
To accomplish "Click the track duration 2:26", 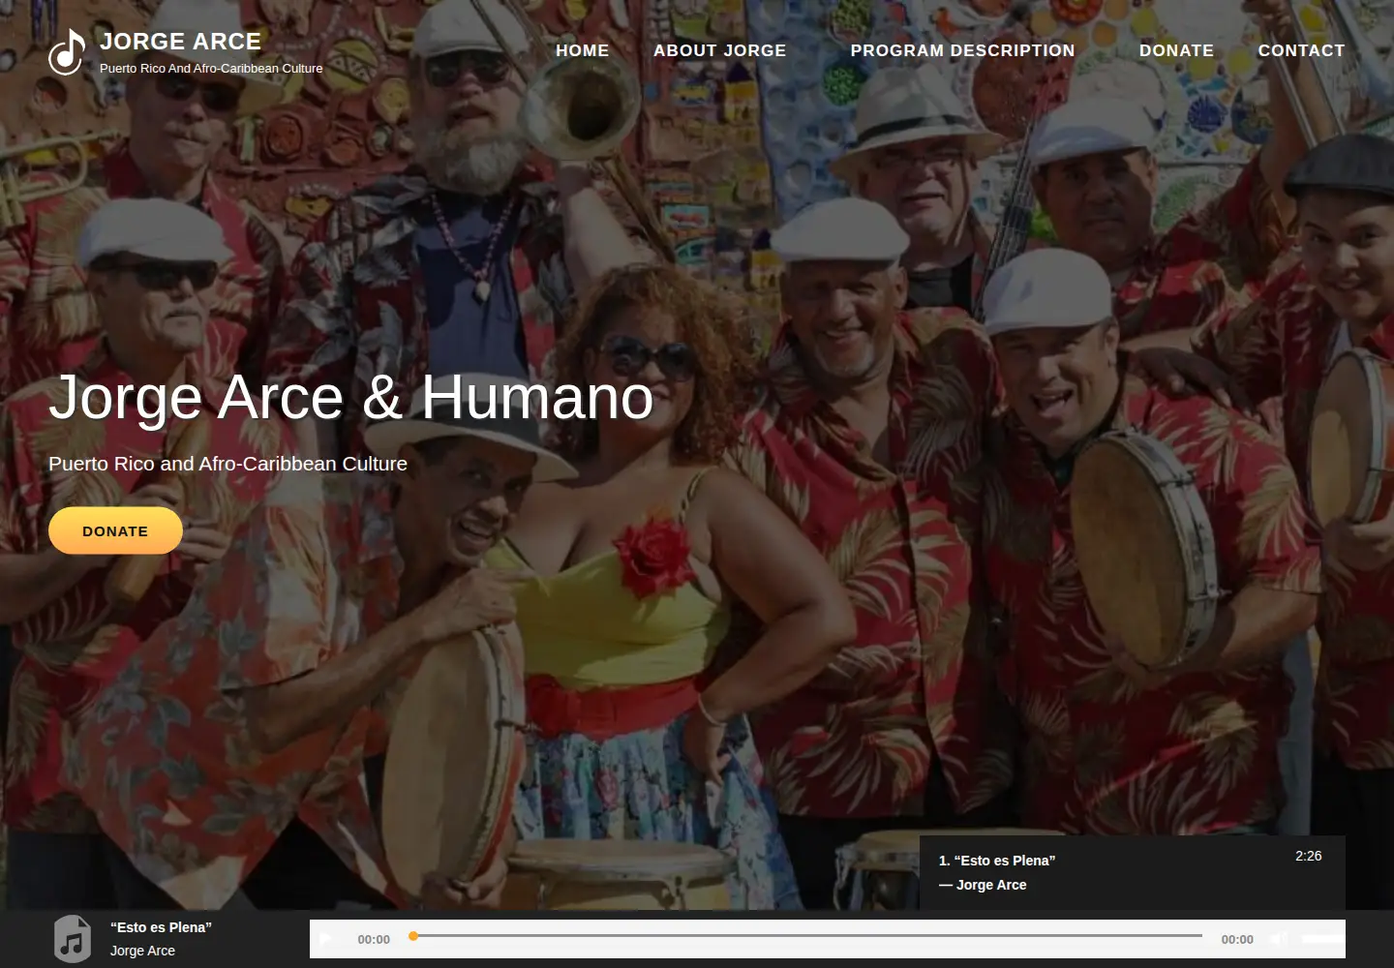I will 1309,856.
